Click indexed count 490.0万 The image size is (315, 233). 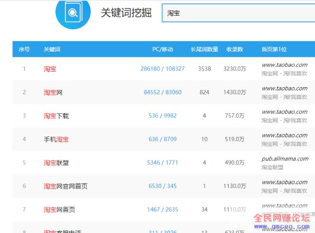(234, 162)
